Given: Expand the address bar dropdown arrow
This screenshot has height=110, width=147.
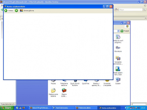Looking at the screenshot, I should pyautogui.click(x=118, y=31).
